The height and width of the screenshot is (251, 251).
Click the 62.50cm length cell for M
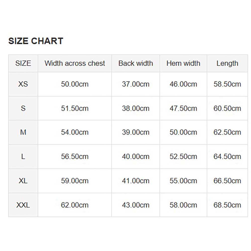pos(227,132)
